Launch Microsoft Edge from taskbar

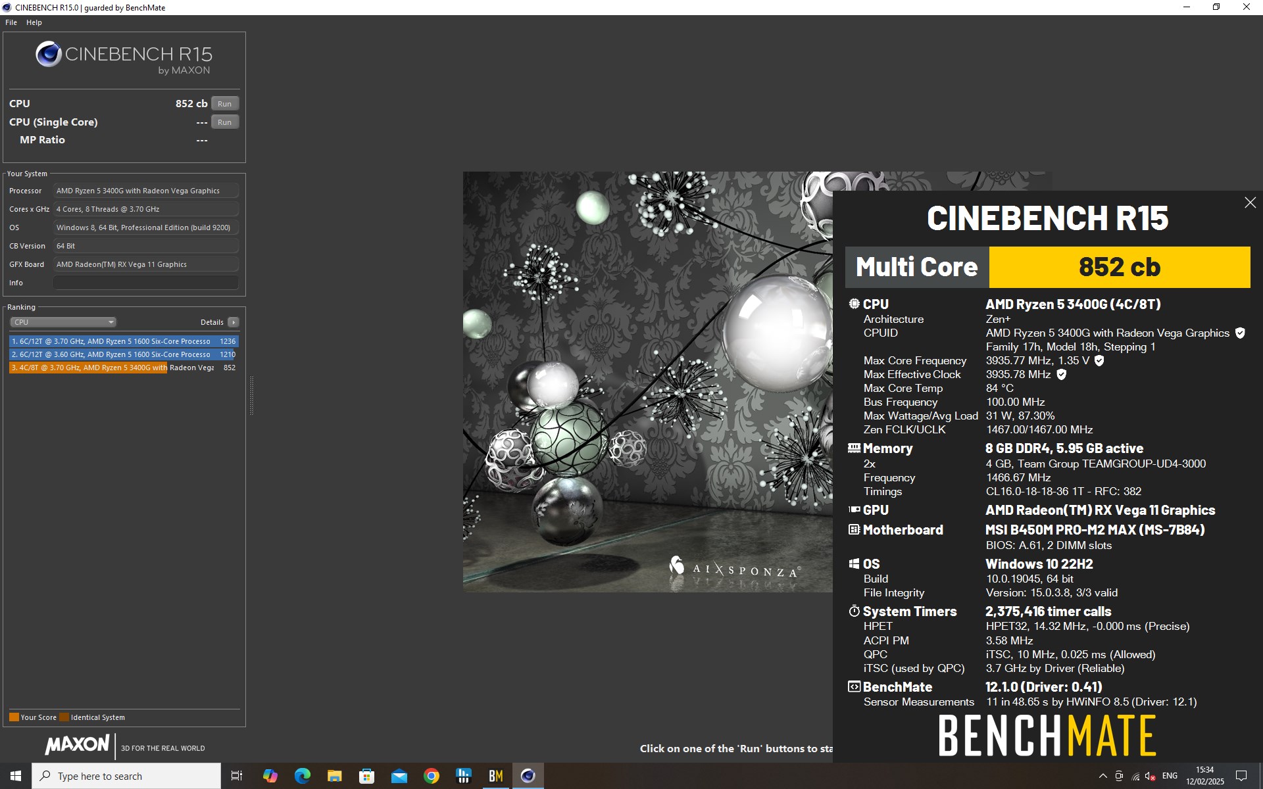pyautogui.click(x=303, y=776)
